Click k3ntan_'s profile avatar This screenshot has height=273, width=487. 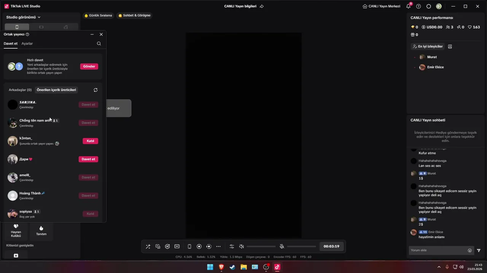(x=13, y=141)
